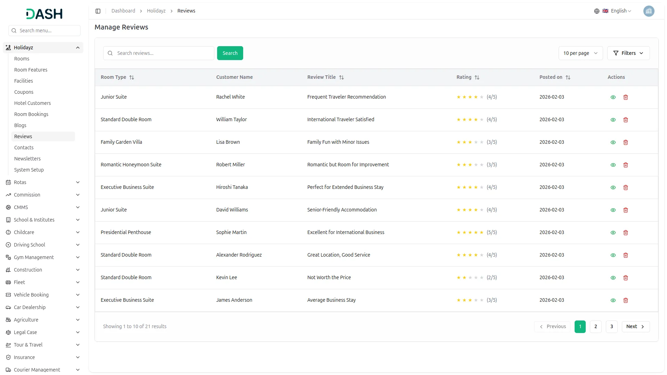The width and height of the screenshot is (667, 375).
Task: Toggle the sidebar collapse icon
Action: click(x=98, y=11)
